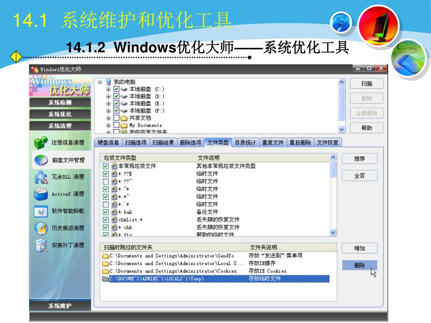Check the *.^* file type checkbox
Image resolution: width=431 pixels, height=323 pixels.
106,204
